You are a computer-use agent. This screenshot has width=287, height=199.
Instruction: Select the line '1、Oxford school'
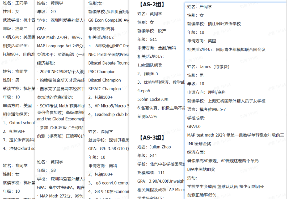tap(19, 123)
